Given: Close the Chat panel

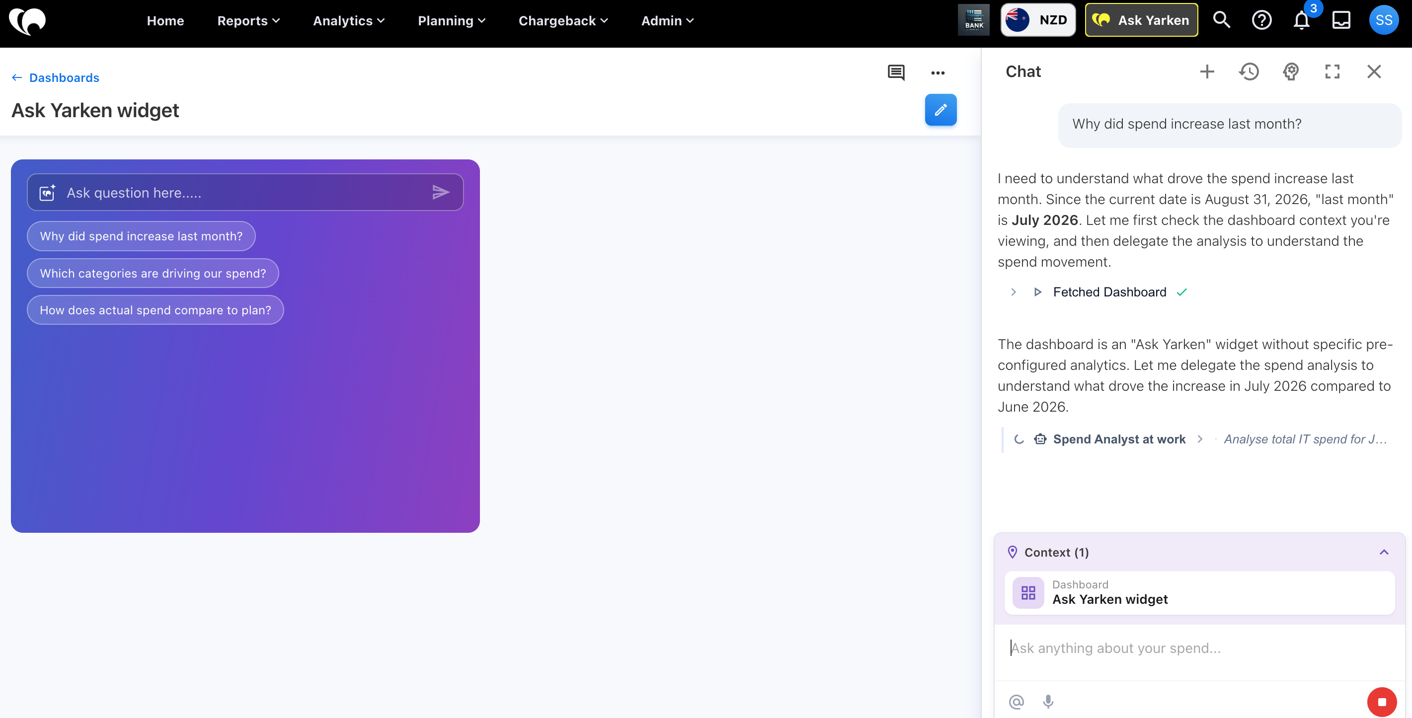Looking at the screenshot, I should (1374, 72).
